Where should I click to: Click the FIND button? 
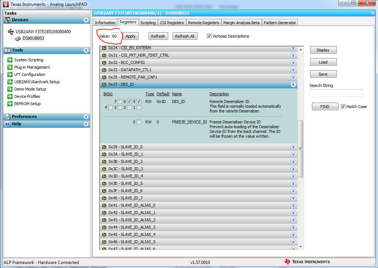[325, 107]
